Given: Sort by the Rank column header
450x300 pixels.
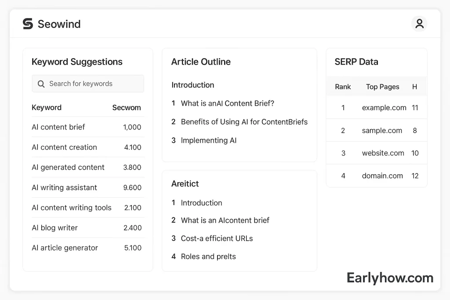Looking at the screenshot, I should 343,87.
